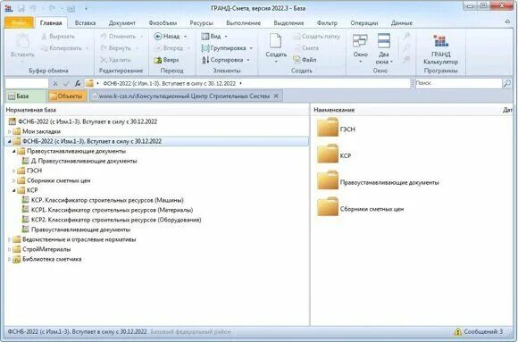Click the name box input field
This screenshot has height=342, width=518.
click(27, 84)
